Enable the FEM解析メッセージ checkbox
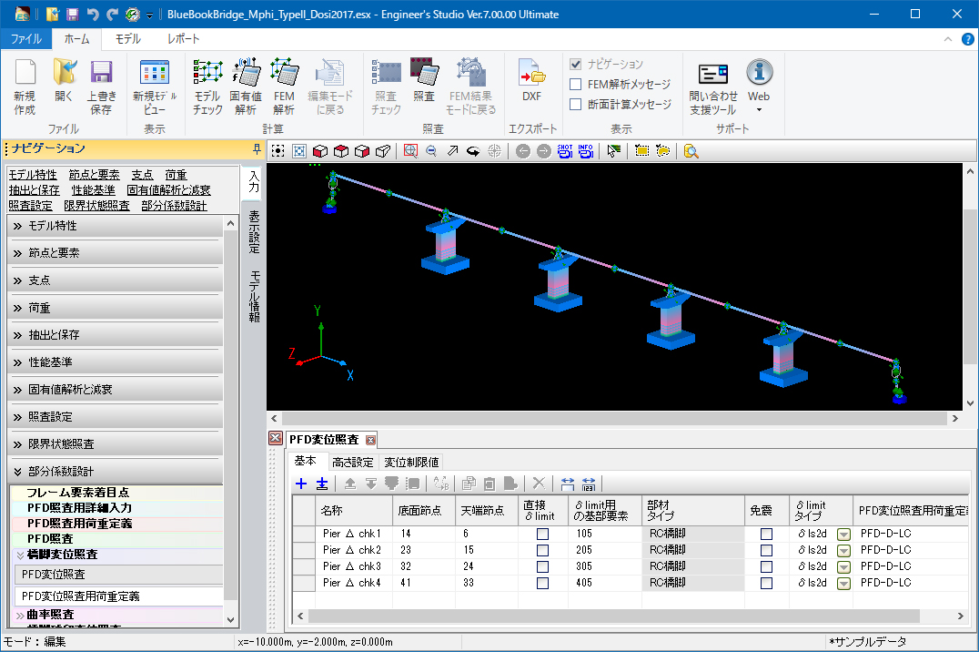979x652 pixels. pyautogui.click(x=575, y=85)
